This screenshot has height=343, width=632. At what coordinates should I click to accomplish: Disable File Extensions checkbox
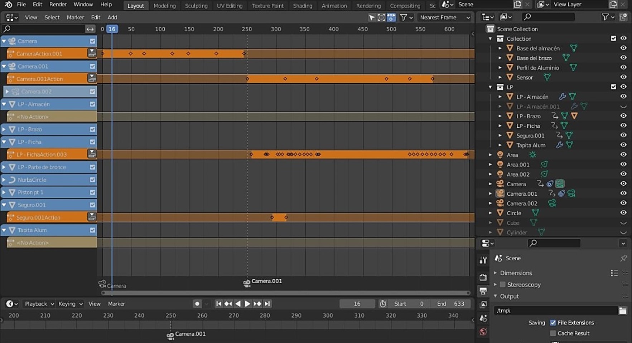tap(553, 323)
